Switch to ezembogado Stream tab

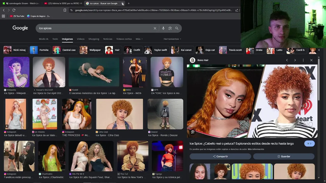22,3
